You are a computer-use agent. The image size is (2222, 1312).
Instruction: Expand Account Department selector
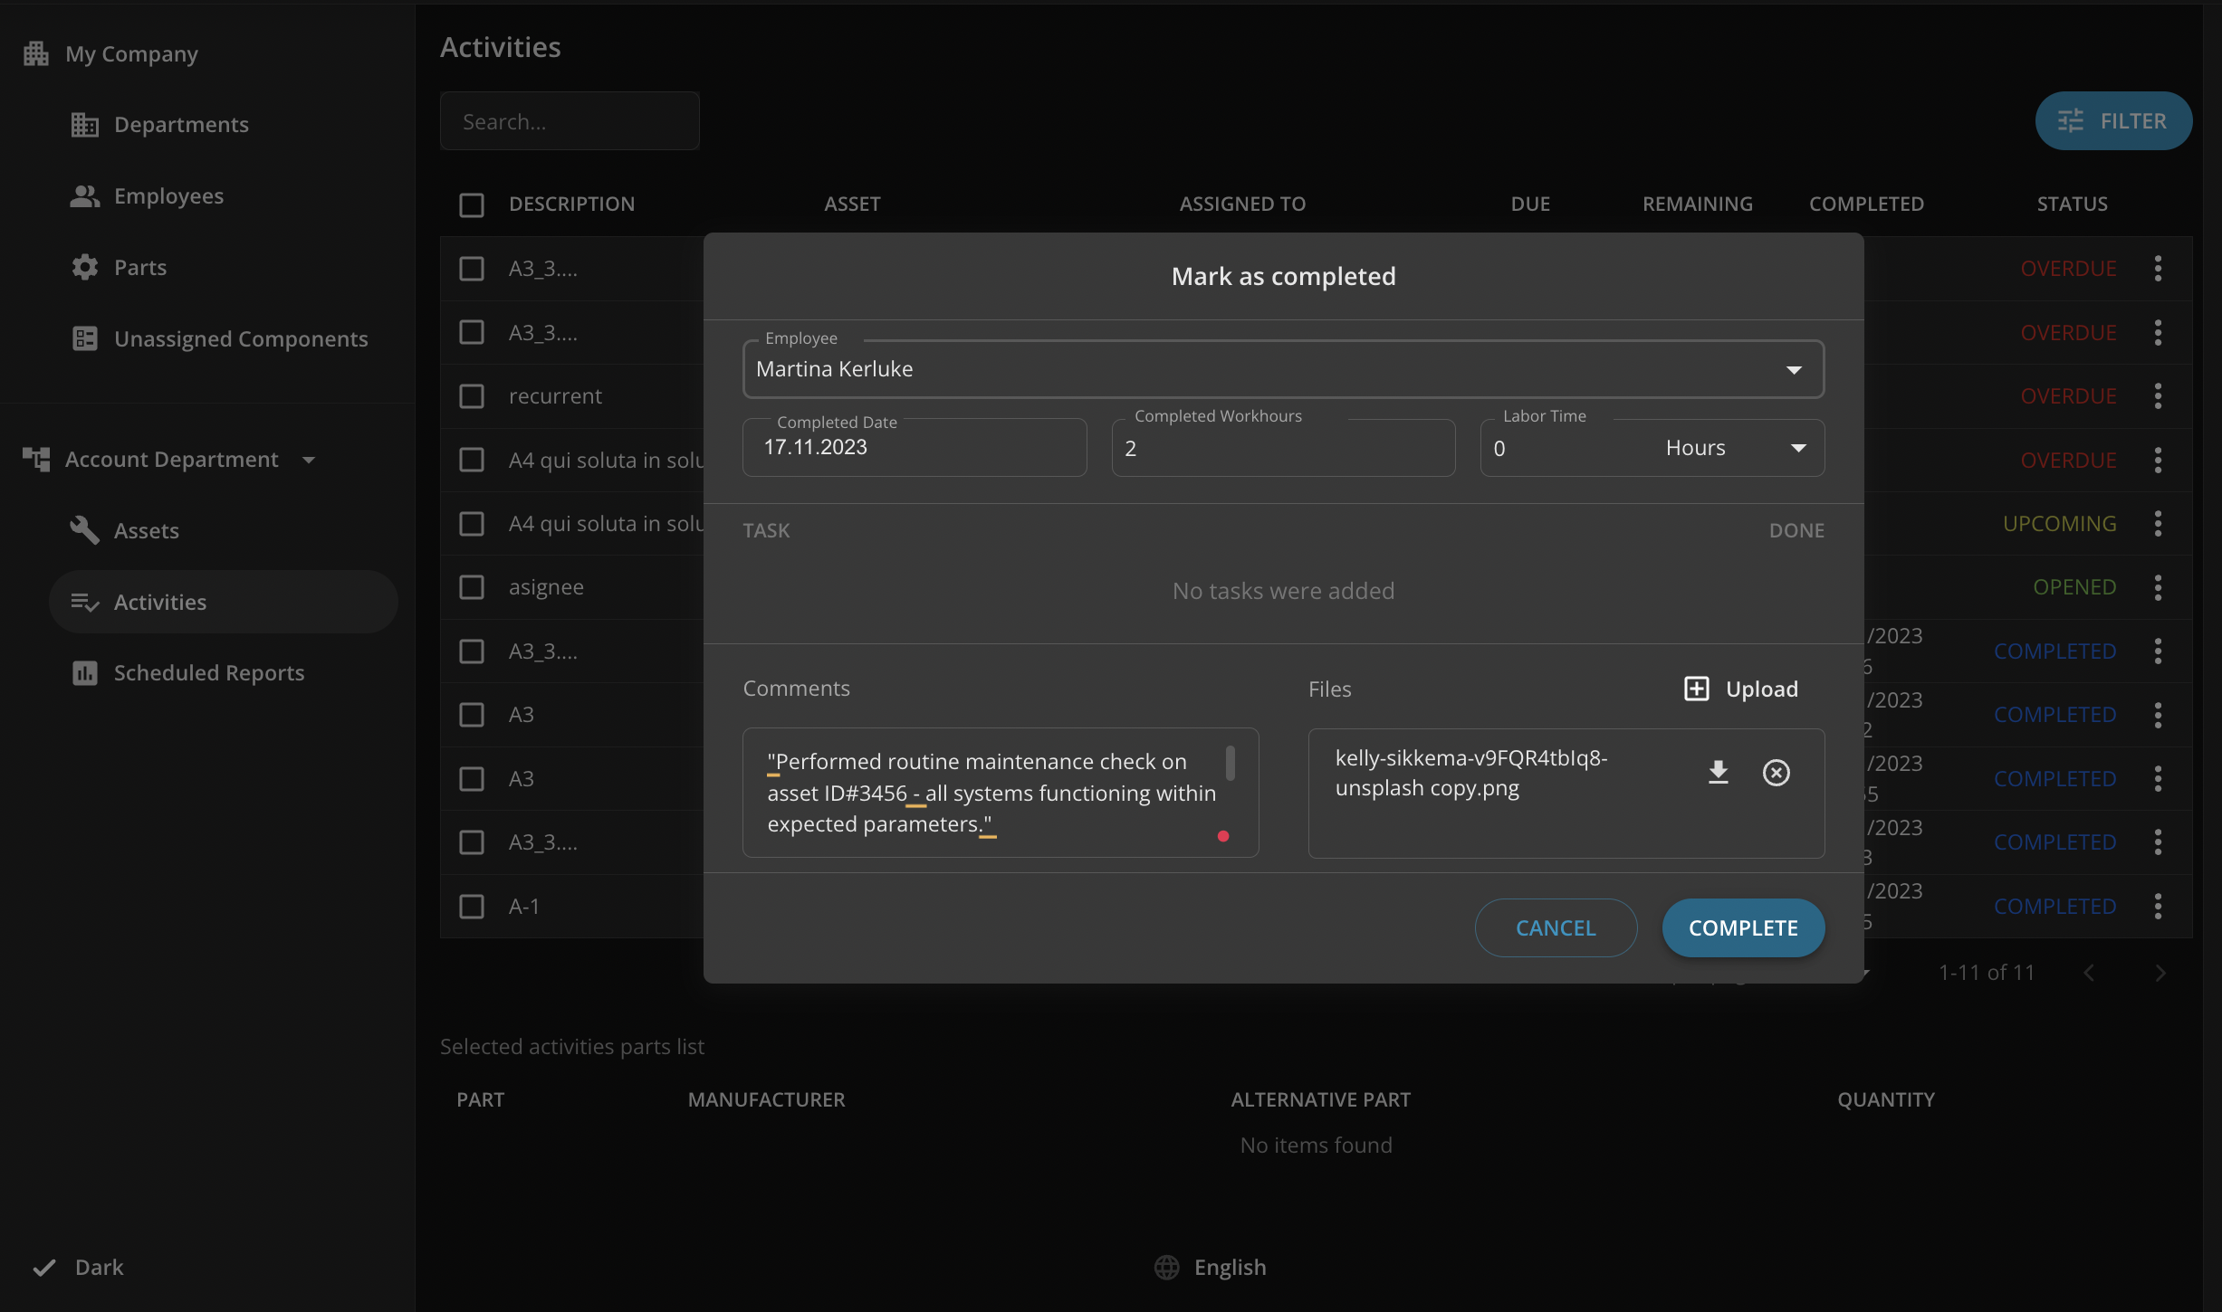(x=309, y=460)
